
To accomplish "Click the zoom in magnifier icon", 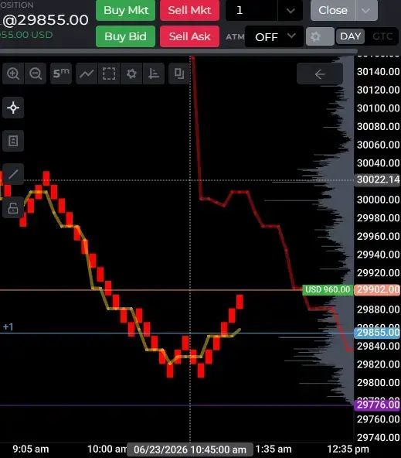I will tap(13, 73).
